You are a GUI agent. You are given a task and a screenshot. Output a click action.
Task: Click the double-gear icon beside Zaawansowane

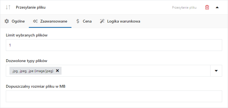pyautogui.click(x=35, y=21)
